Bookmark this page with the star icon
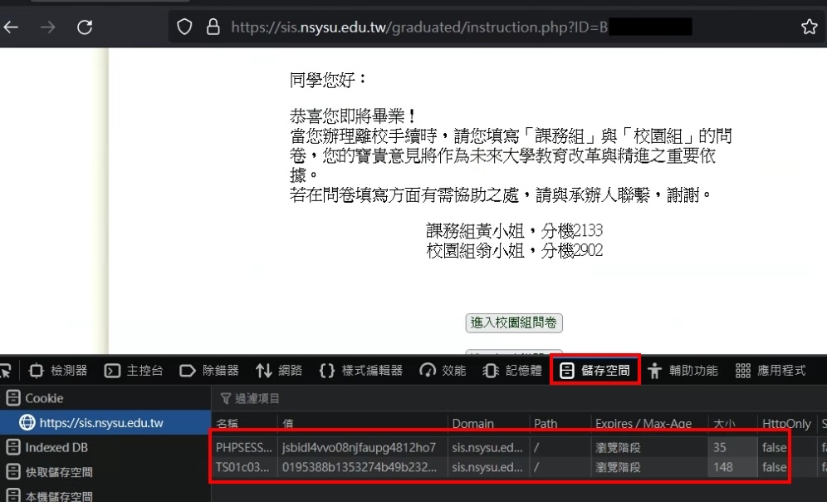This screenshot has height=502, width=827. click(x=809, y=27)
